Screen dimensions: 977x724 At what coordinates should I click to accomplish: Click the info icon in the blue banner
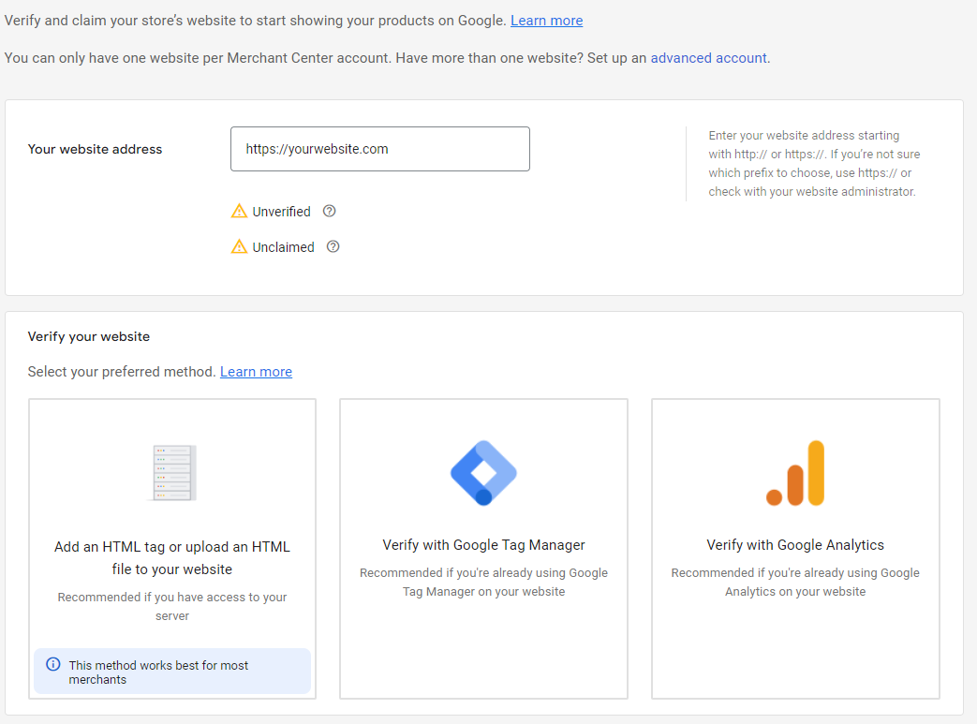pos(53,665)
